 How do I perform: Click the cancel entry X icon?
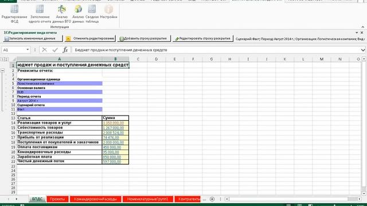tap(45, 50)
